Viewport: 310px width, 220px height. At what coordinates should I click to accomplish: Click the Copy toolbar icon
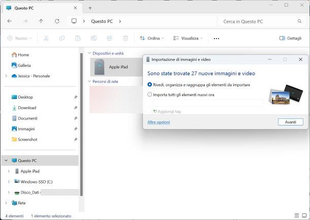pyautogui.click(x=62, y=38)
